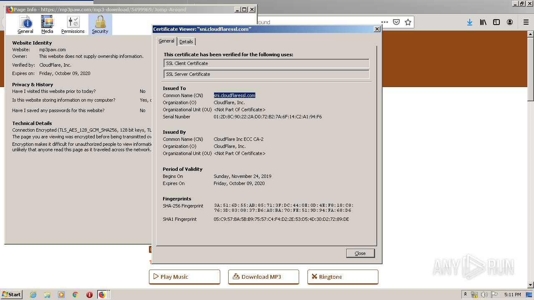Open Firefox page actions (three dots)
This screenshot has height=300, width=534.
(x=385, y=22)
